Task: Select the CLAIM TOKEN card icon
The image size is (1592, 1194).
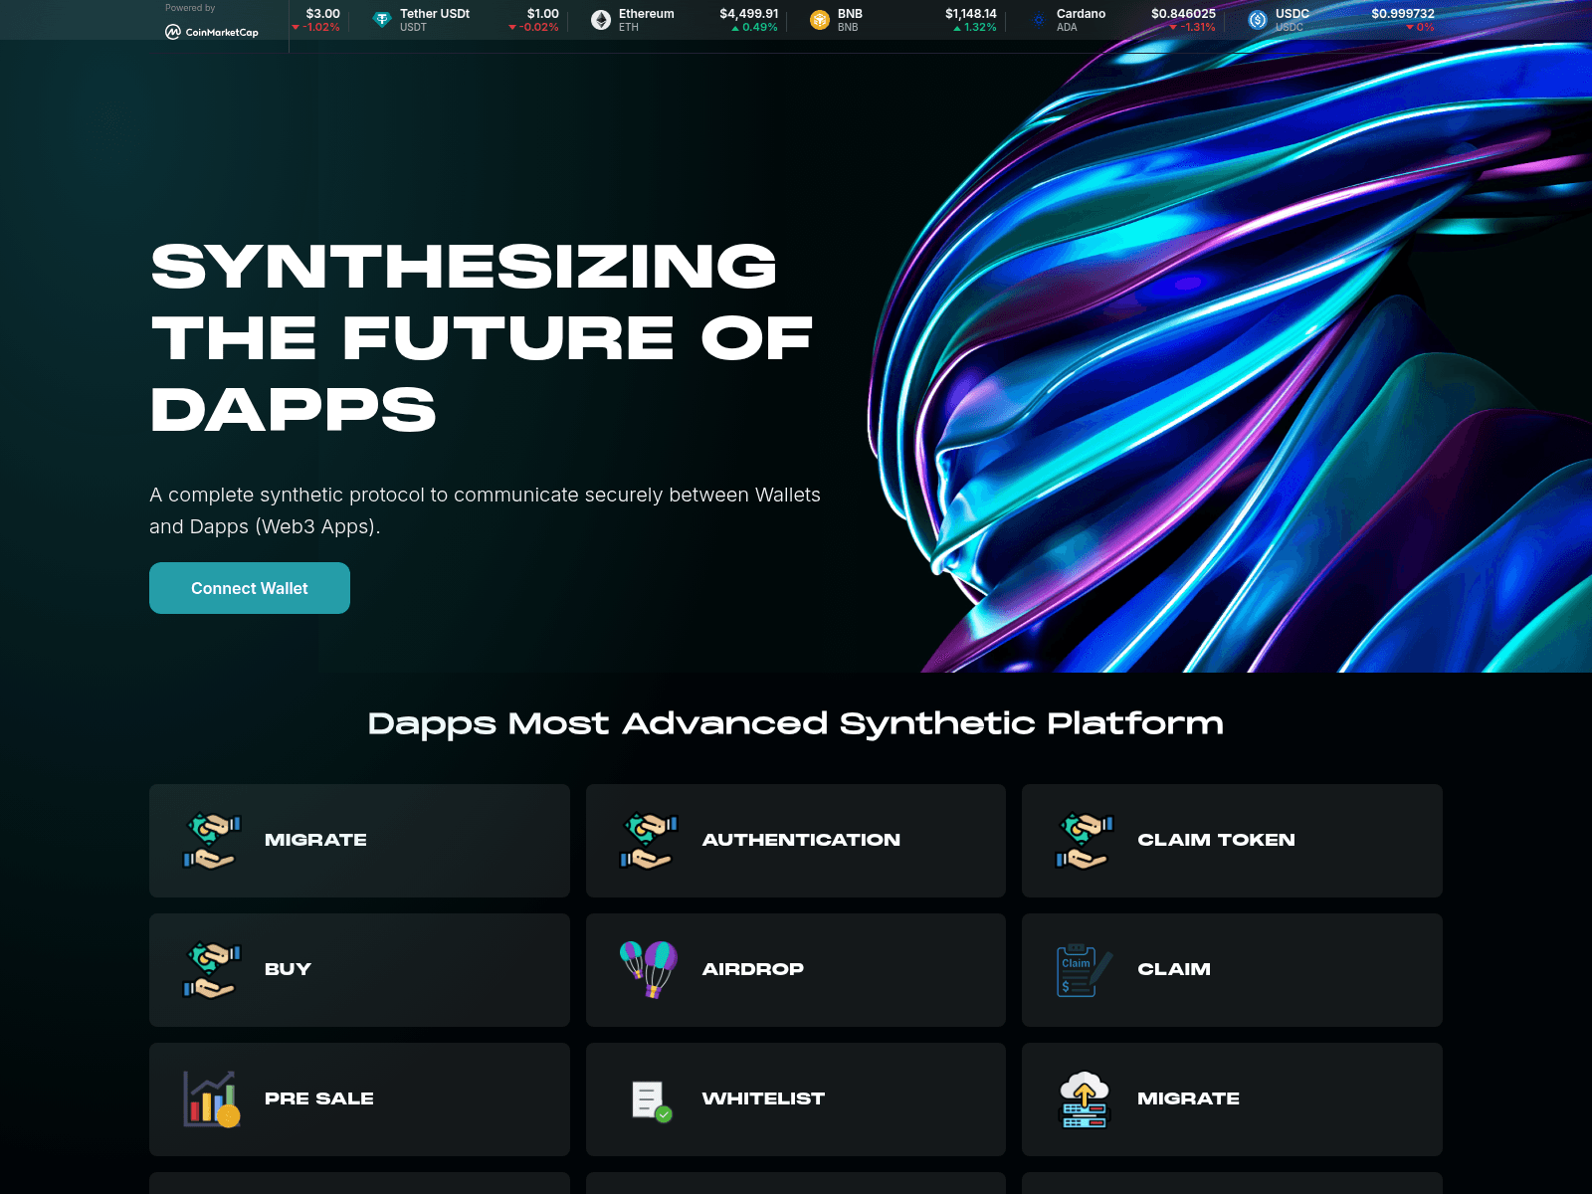Action: tap(1085, 841)
